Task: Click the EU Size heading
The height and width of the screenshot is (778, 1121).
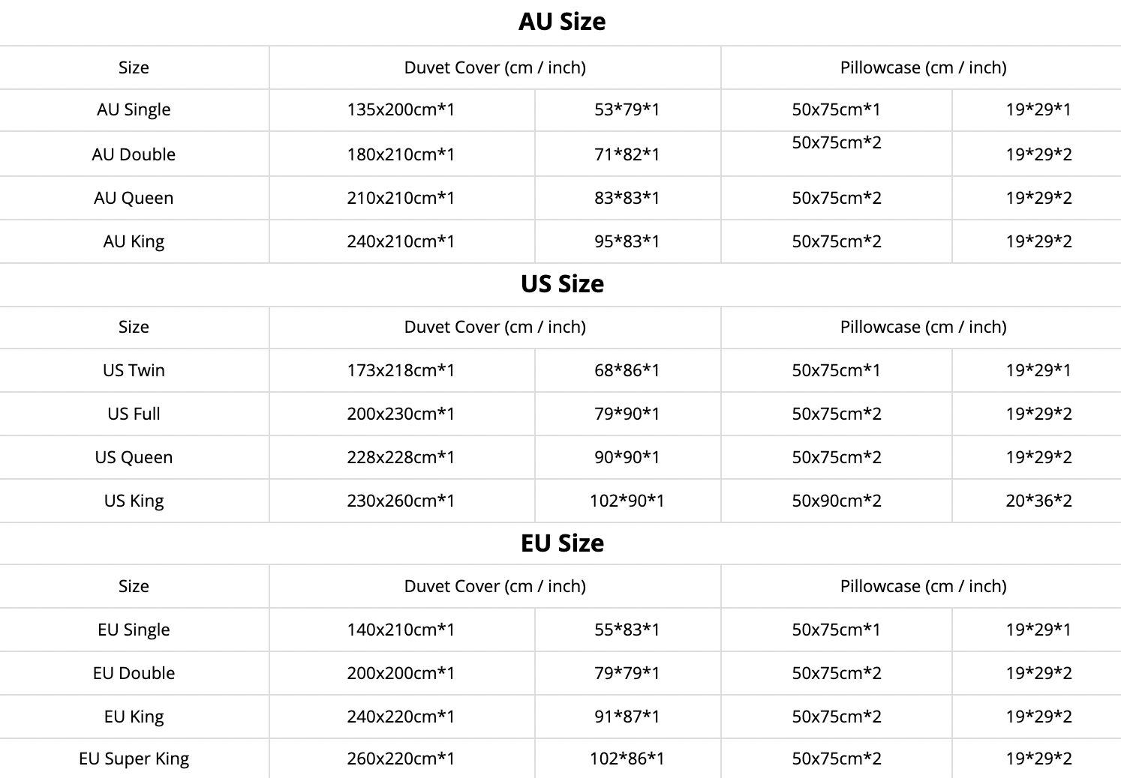Action: point(562,543)
